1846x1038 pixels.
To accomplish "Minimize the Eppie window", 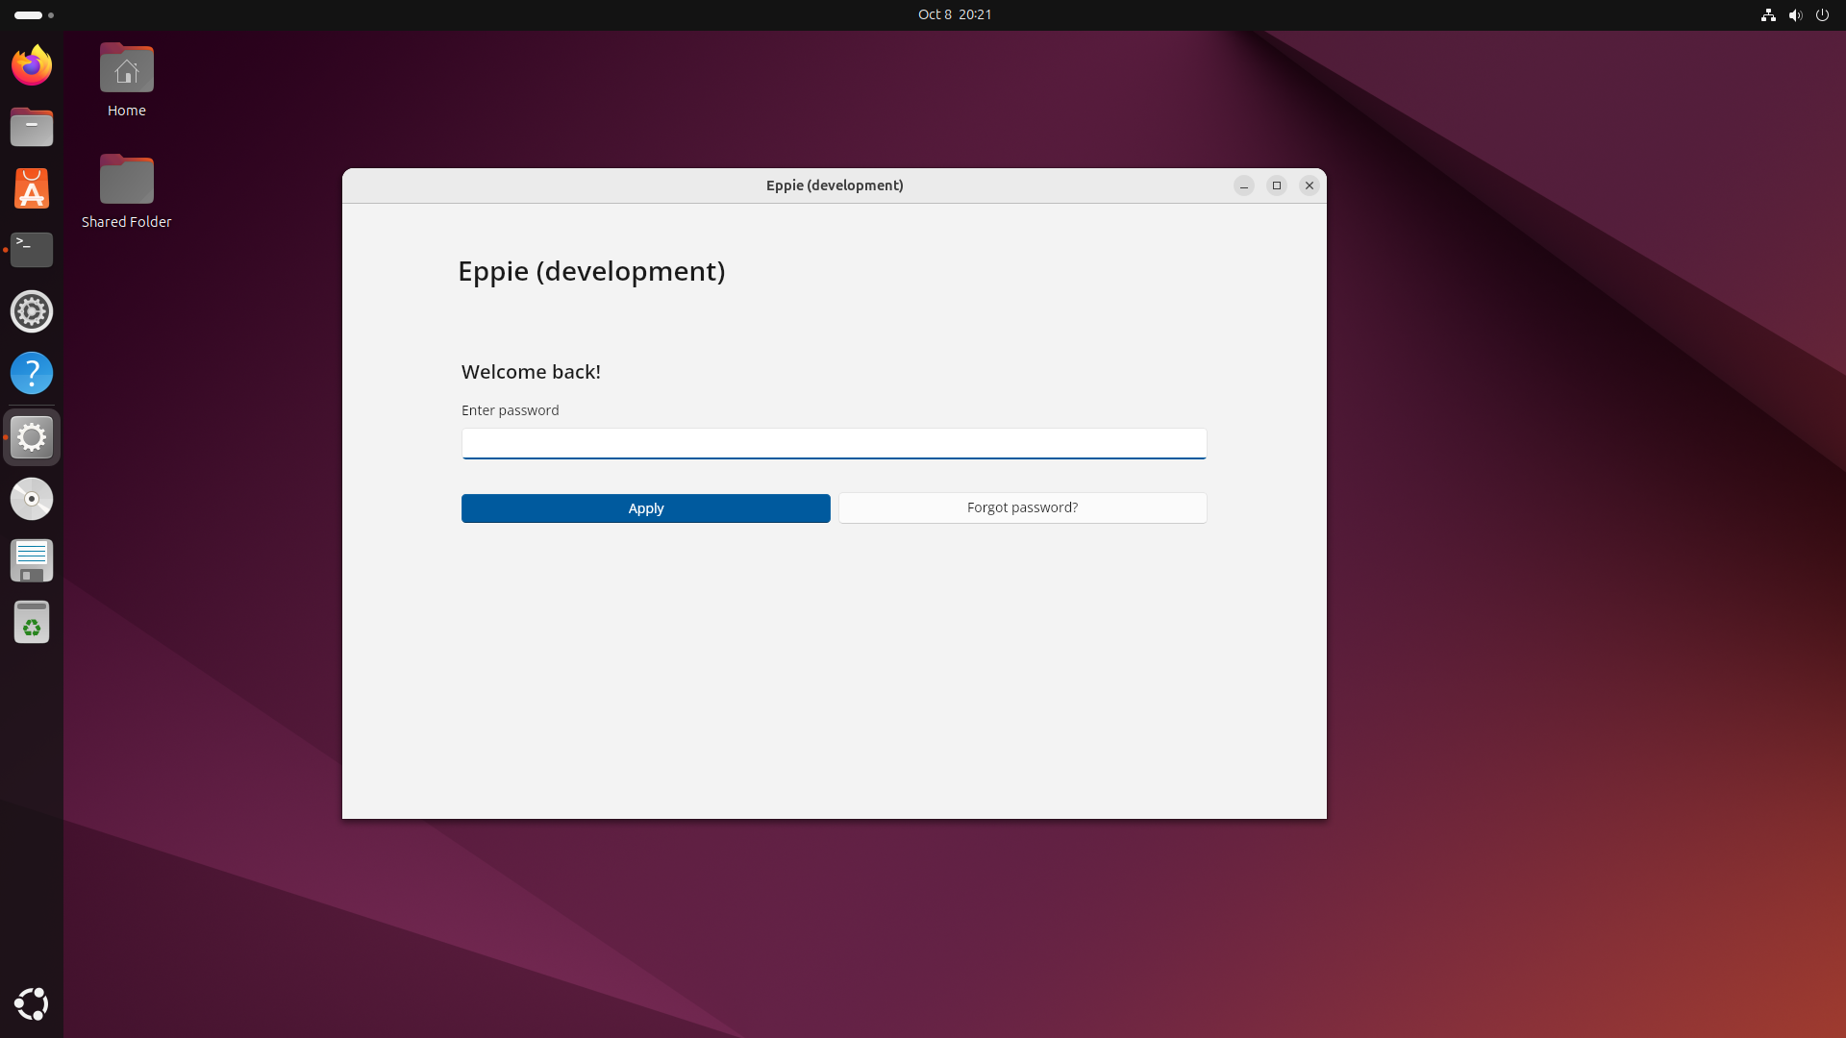I will click(x=1243, y=185).
